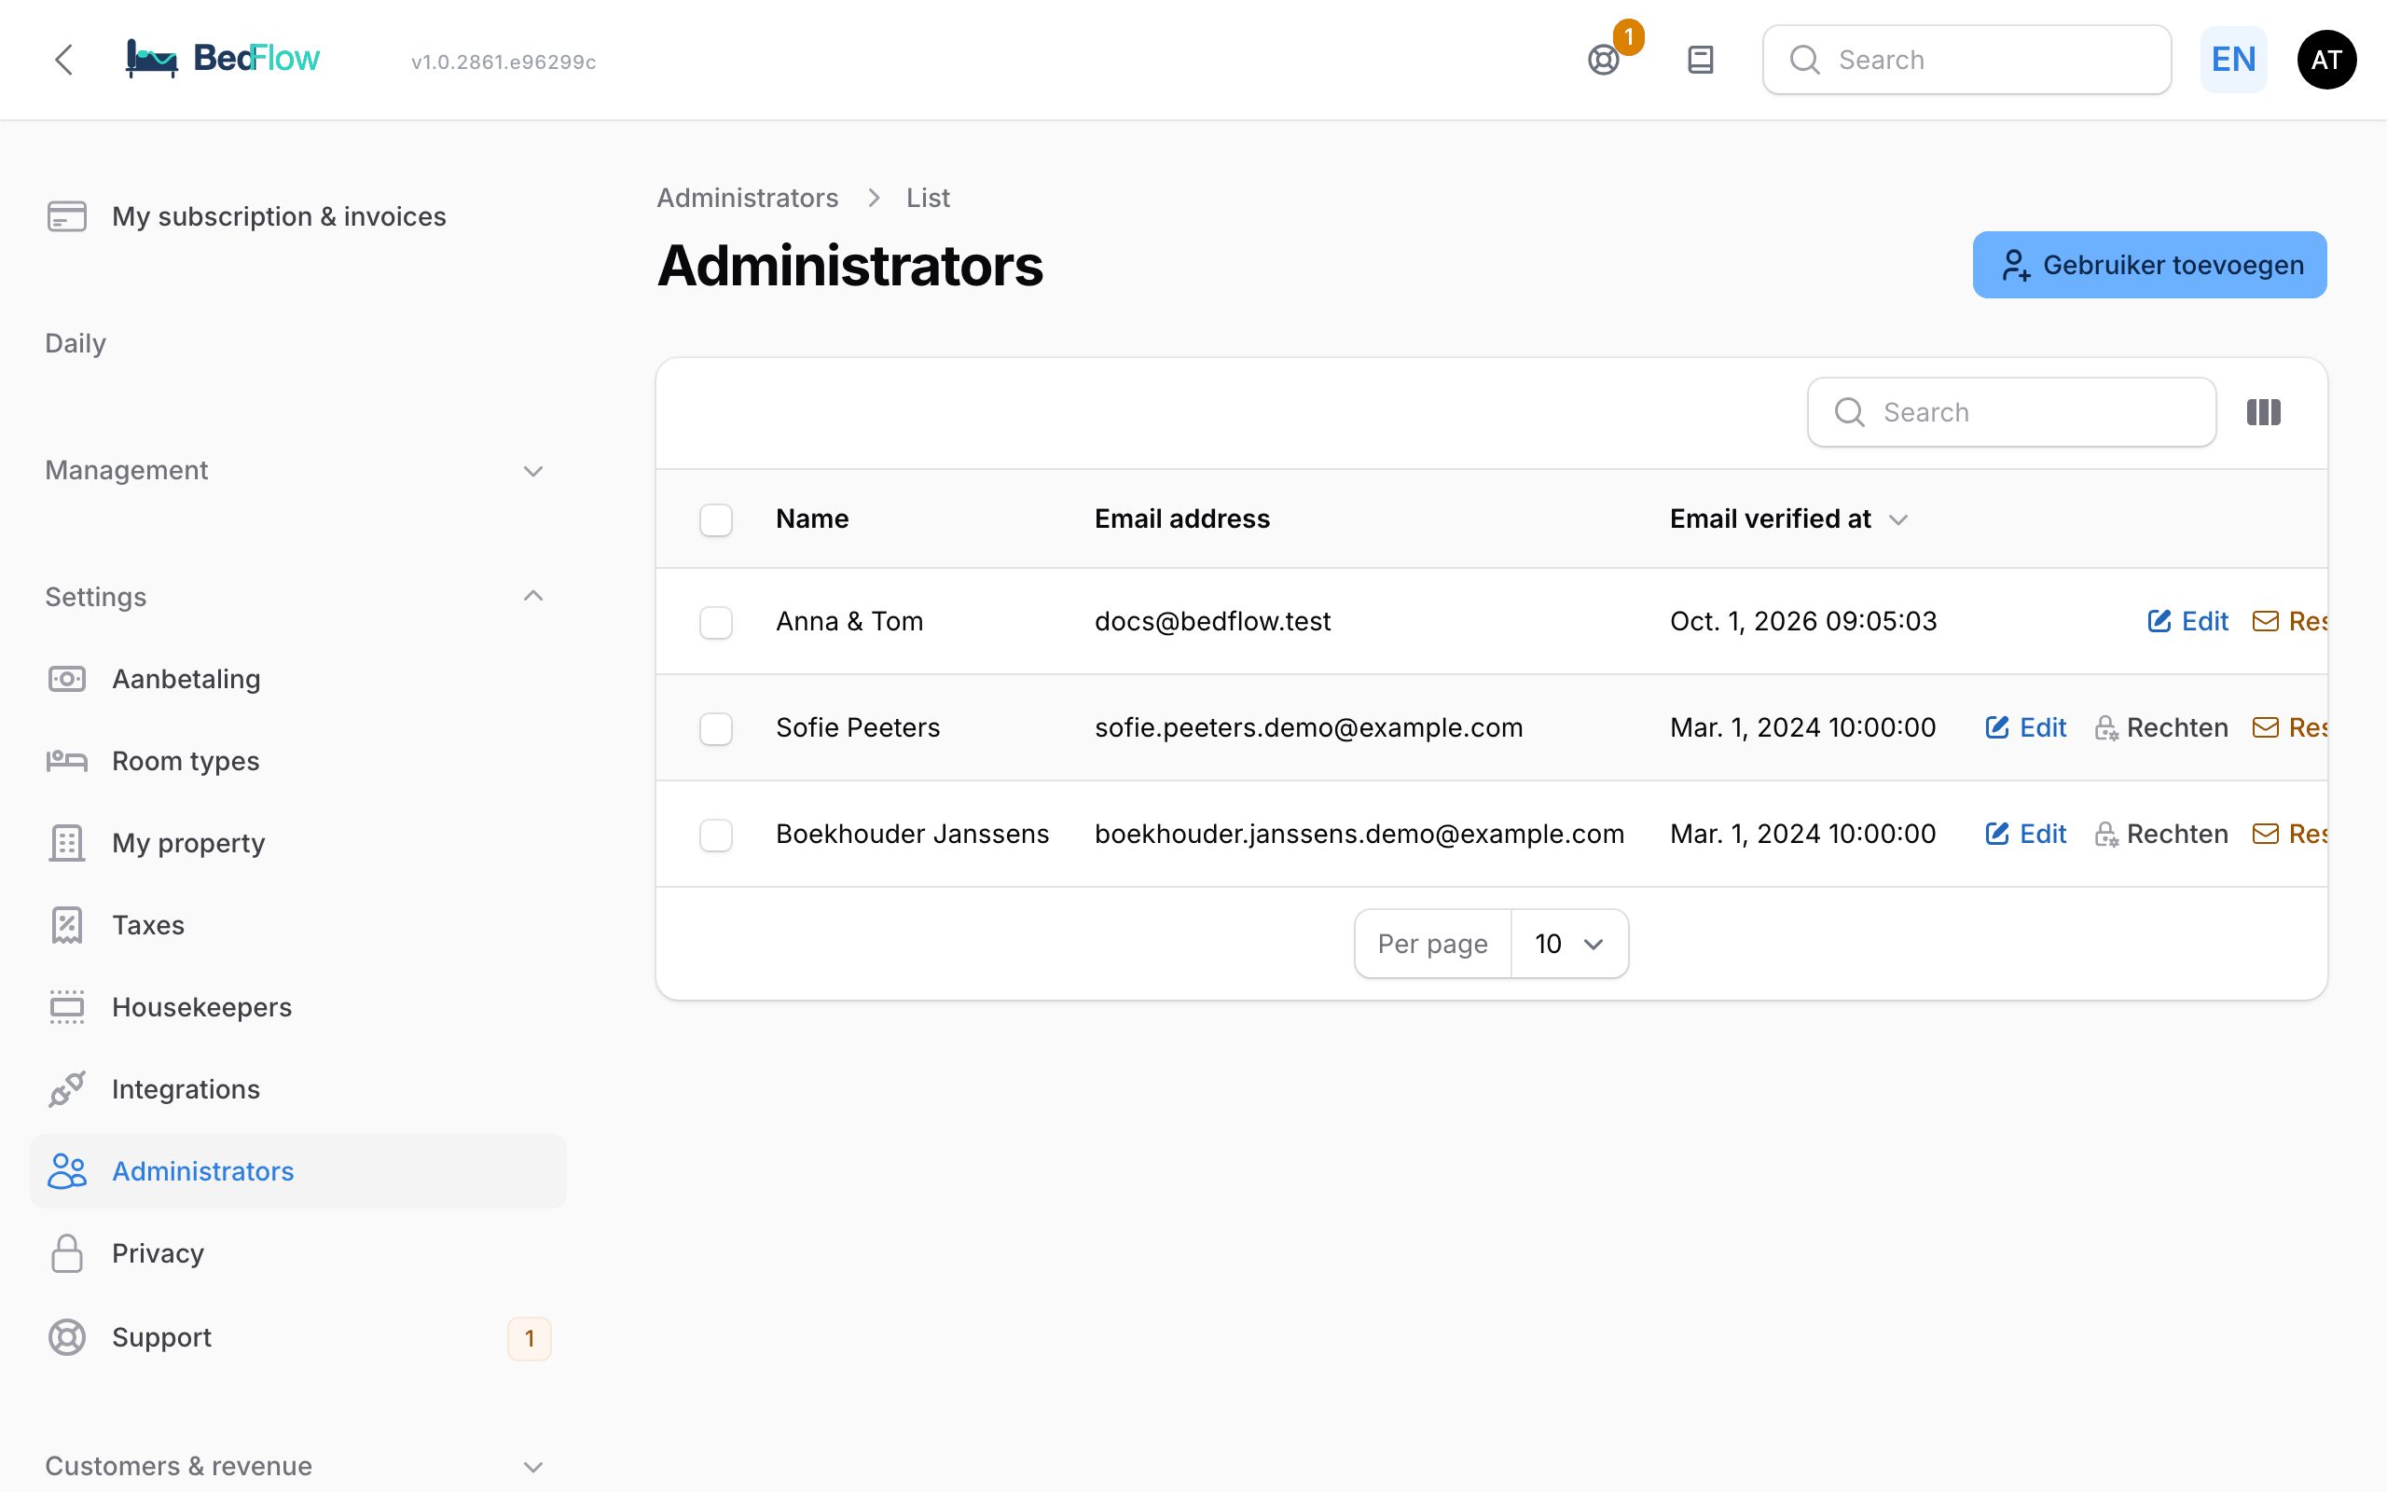
Task: Expand the Management sidebar section
Action: click(297, 471)
